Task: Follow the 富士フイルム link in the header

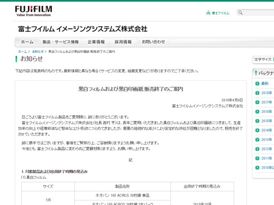Action: click(x=220, y=13)
